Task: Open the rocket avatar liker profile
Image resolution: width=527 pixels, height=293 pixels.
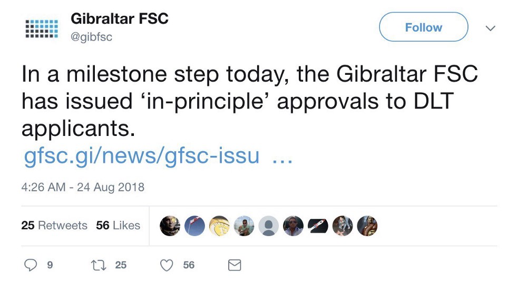Action: click(x=318, y=226)
